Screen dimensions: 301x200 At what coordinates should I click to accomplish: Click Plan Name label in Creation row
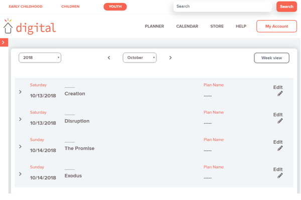pos(214,85)
